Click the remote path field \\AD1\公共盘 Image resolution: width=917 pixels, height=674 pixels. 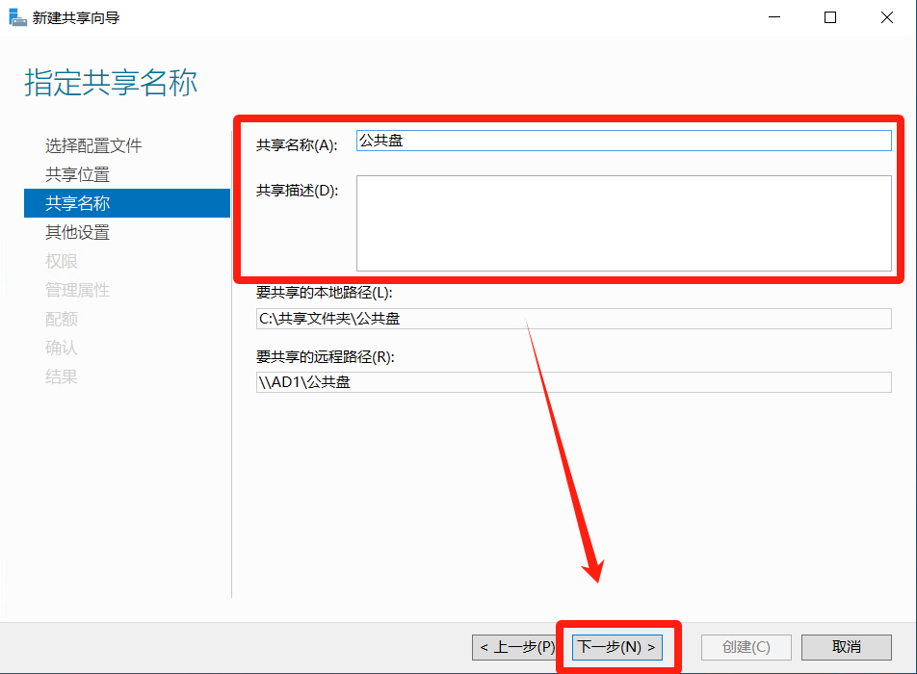573,382
